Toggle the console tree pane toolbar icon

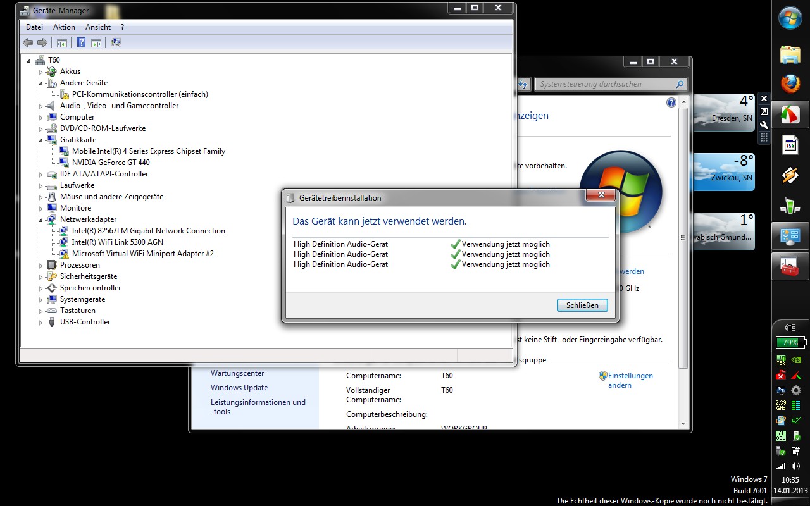pos(62,42)
